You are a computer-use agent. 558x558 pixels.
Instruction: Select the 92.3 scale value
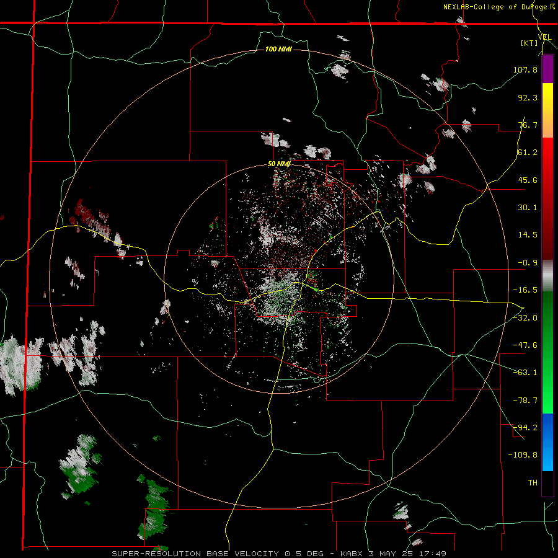(x=528, y=97)
